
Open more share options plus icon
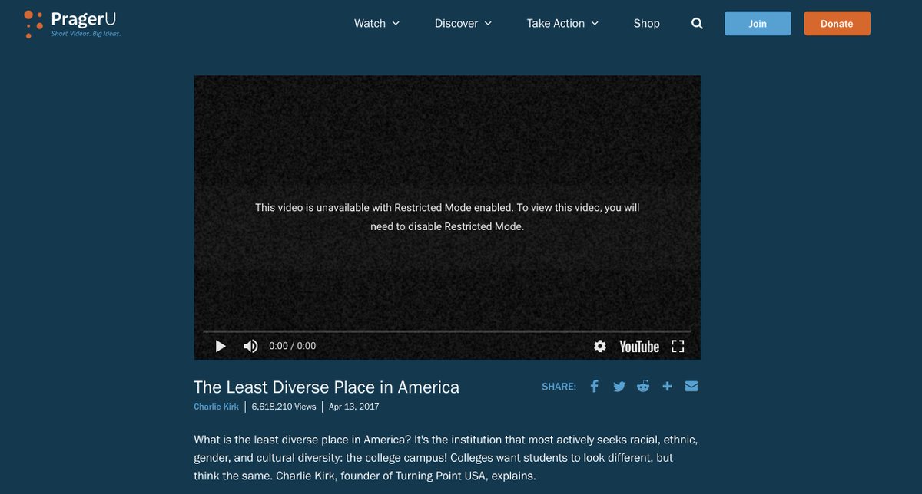(667, 387)
